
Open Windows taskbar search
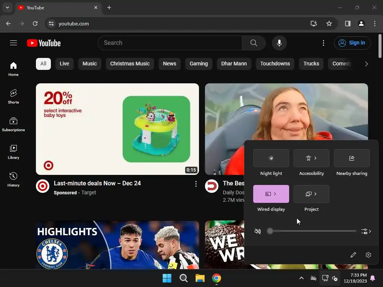tap(183, 278)
